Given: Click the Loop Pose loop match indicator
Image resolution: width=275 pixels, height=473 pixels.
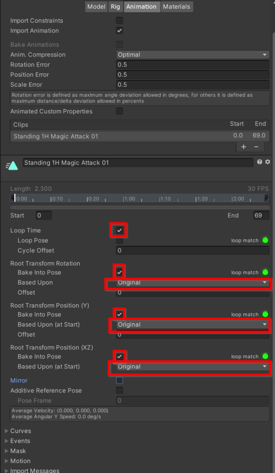Looking at the screenshot, I should [x=265, y=240].
